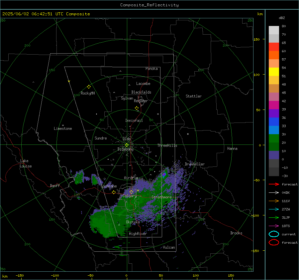
Task: Click the Strathmore label
Action: tap(161, 197)
